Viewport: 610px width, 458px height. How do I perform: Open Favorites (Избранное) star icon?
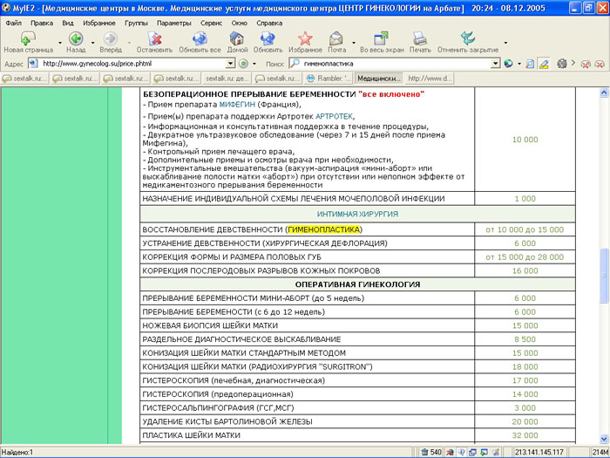point(304,39)
